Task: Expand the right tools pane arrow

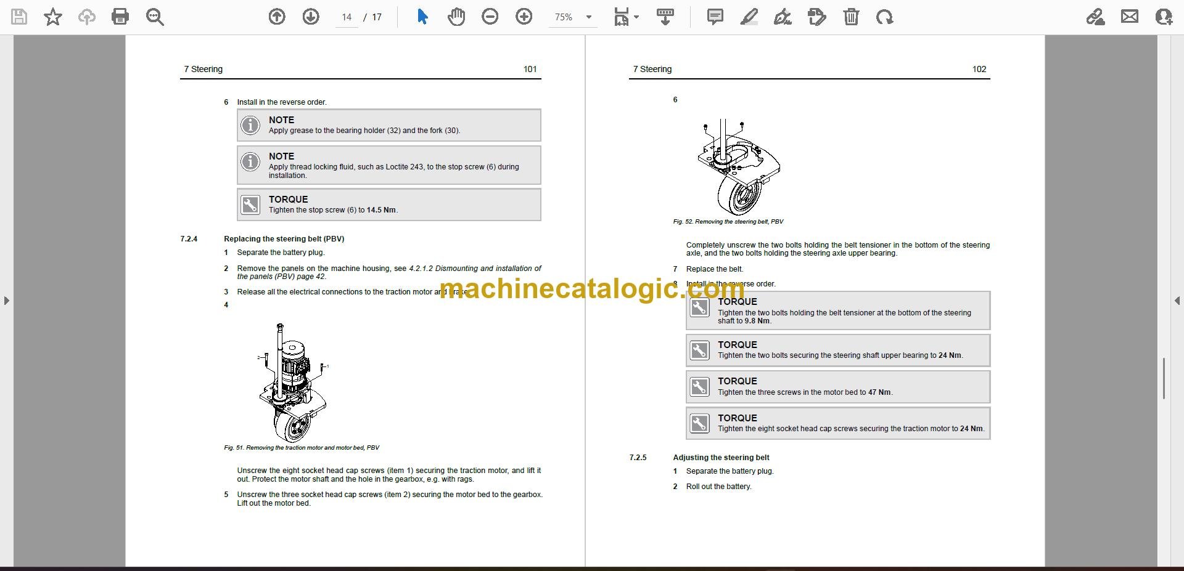Action: tap(1177, 301)
